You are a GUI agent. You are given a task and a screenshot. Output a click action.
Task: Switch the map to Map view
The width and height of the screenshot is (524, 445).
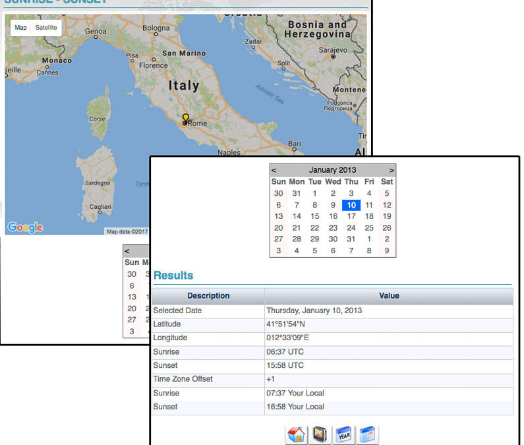pyautogui.click(x=20, y=28)
